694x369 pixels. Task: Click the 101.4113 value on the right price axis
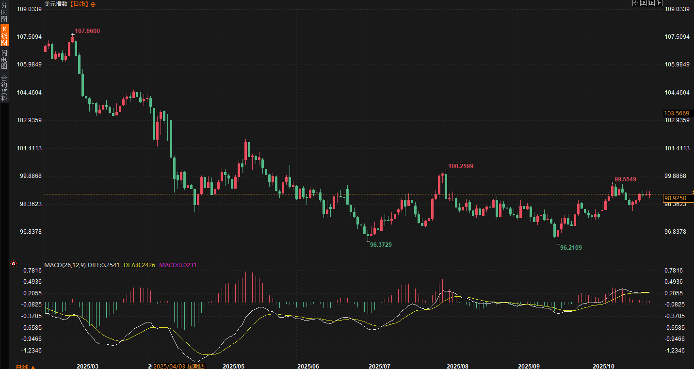click(677, 148)
